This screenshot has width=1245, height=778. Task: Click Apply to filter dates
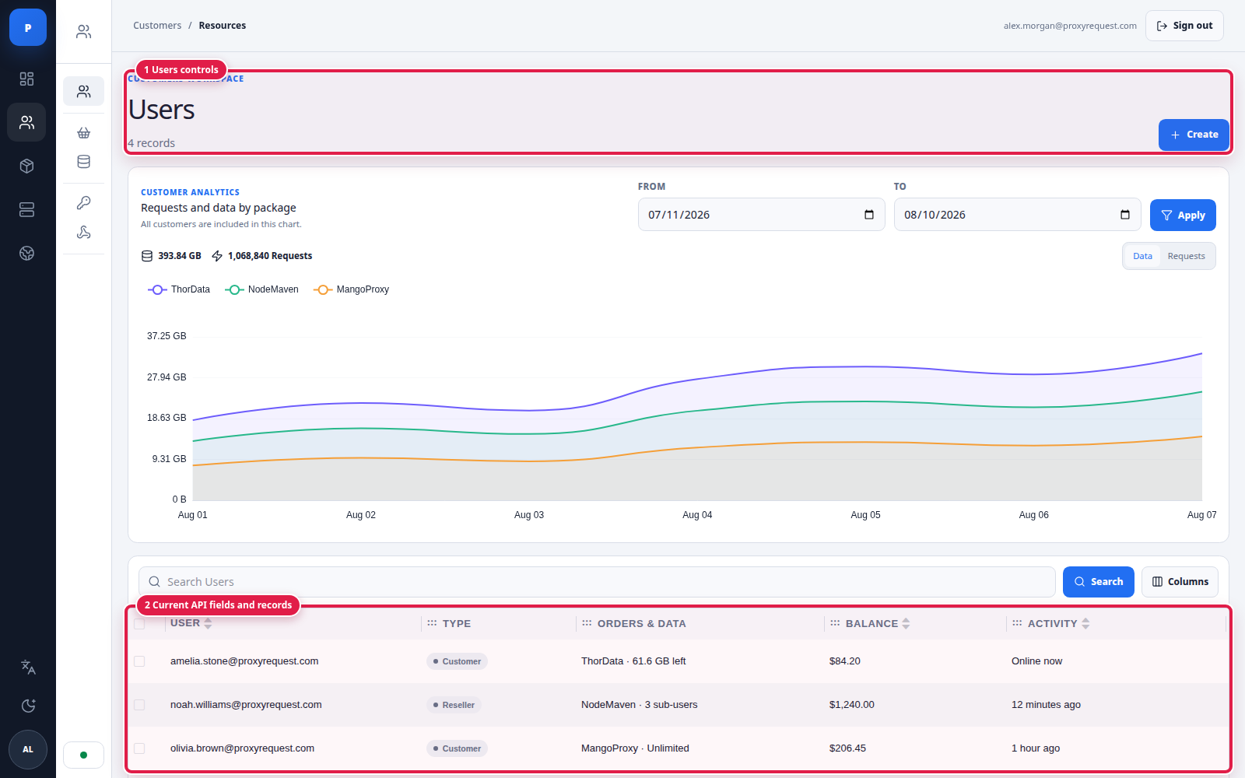pyautogui.click(x=1183, y=216)
